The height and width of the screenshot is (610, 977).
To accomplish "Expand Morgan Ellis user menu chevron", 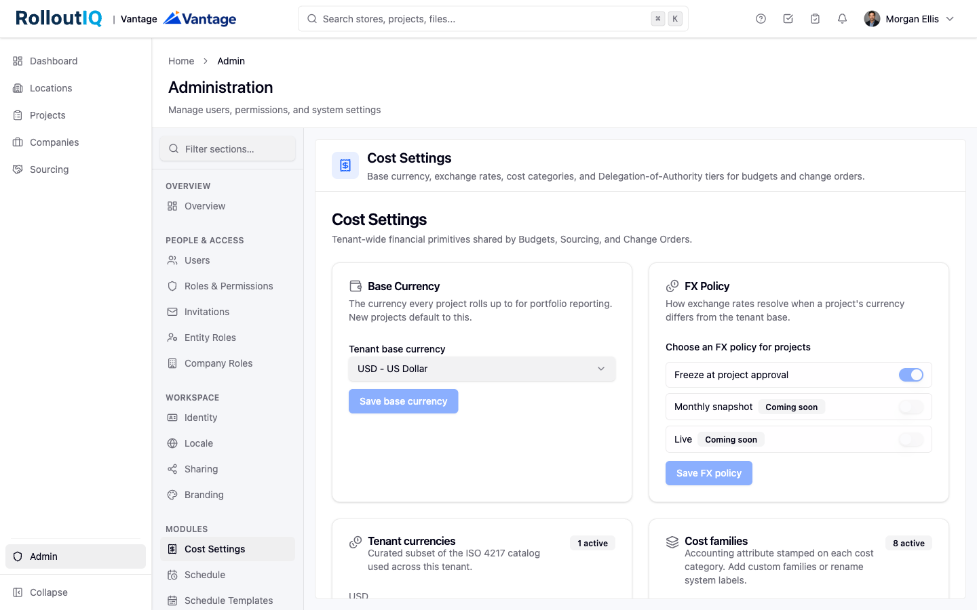I will pos(950,19).
